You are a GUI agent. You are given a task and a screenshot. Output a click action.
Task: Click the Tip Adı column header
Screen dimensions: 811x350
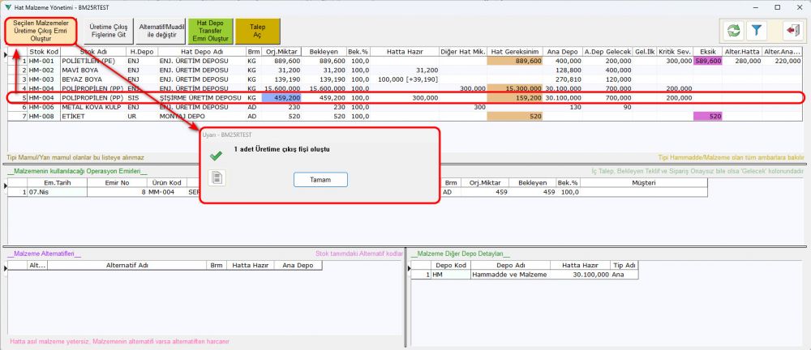624,265
